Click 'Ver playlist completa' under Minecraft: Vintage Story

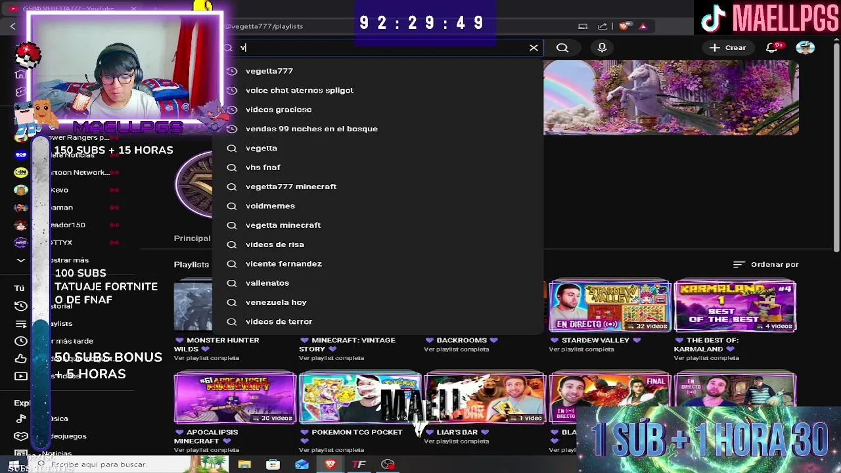pos(331,358)
